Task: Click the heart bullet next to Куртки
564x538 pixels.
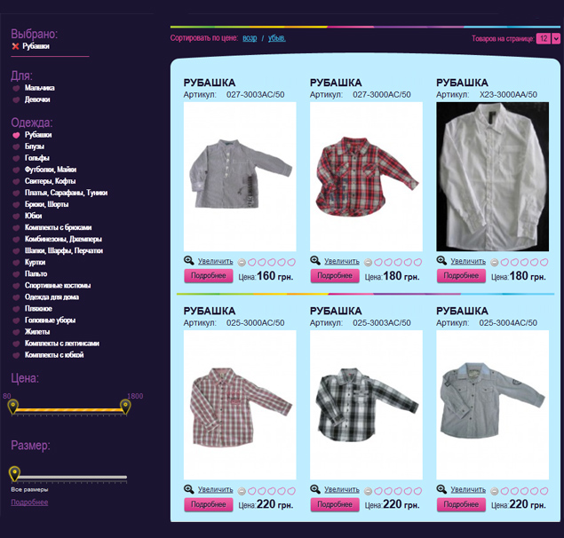Action: point(16,263)
